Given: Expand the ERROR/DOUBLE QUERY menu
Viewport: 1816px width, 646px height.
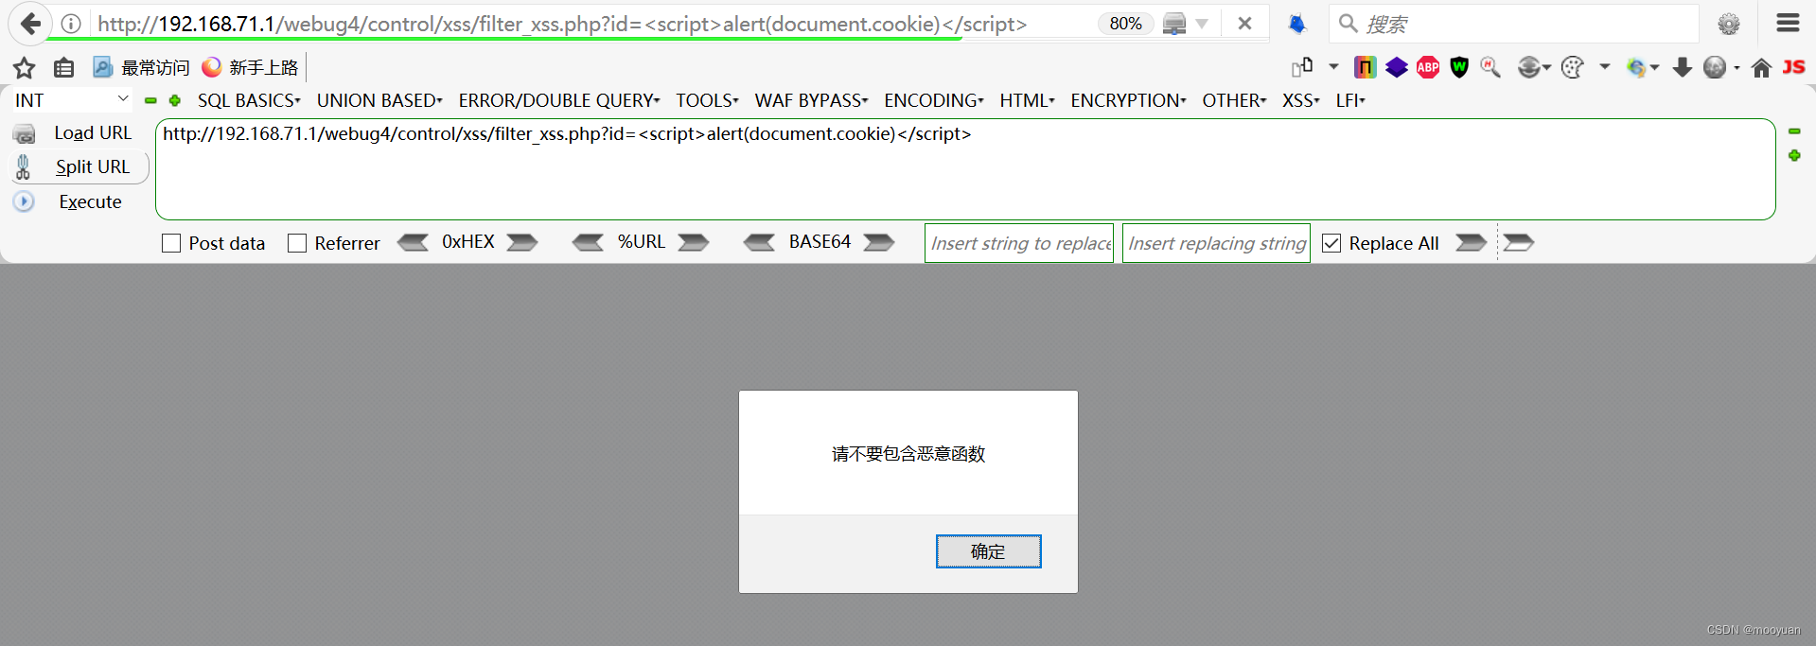Looking at the screenshot, I should tap(559, 100).
